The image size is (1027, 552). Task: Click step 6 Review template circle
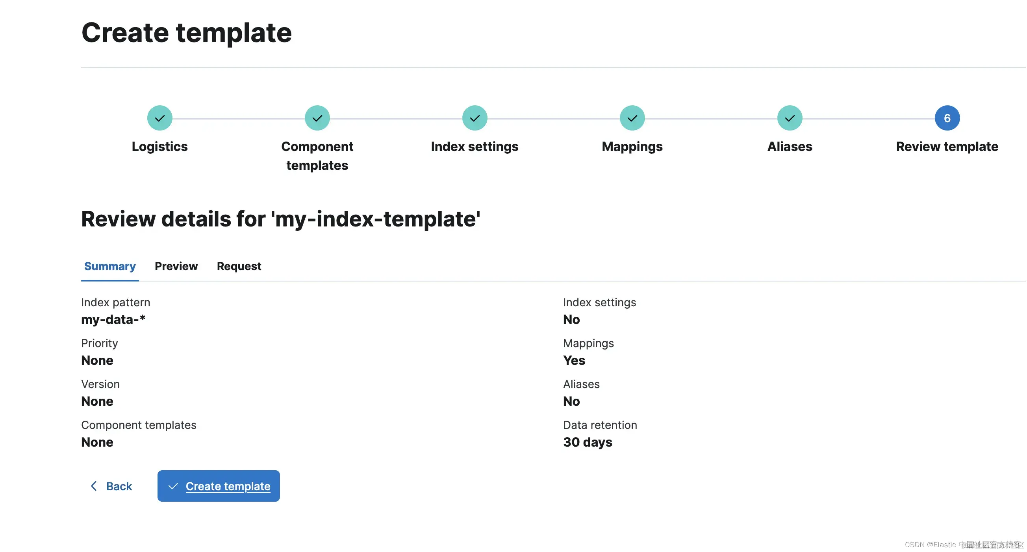coord(947,118)
